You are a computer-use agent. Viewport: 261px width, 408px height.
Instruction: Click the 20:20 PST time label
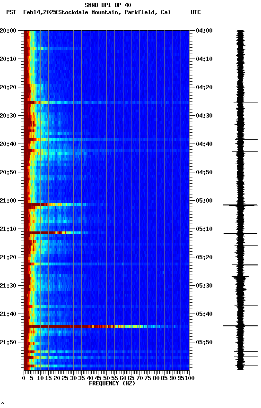(8, 87)
